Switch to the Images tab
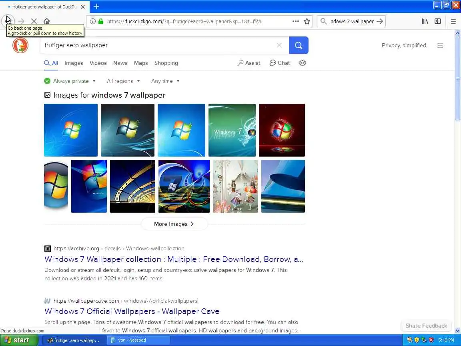Viewport: 461px width, 346px height. tap(74, 63)
